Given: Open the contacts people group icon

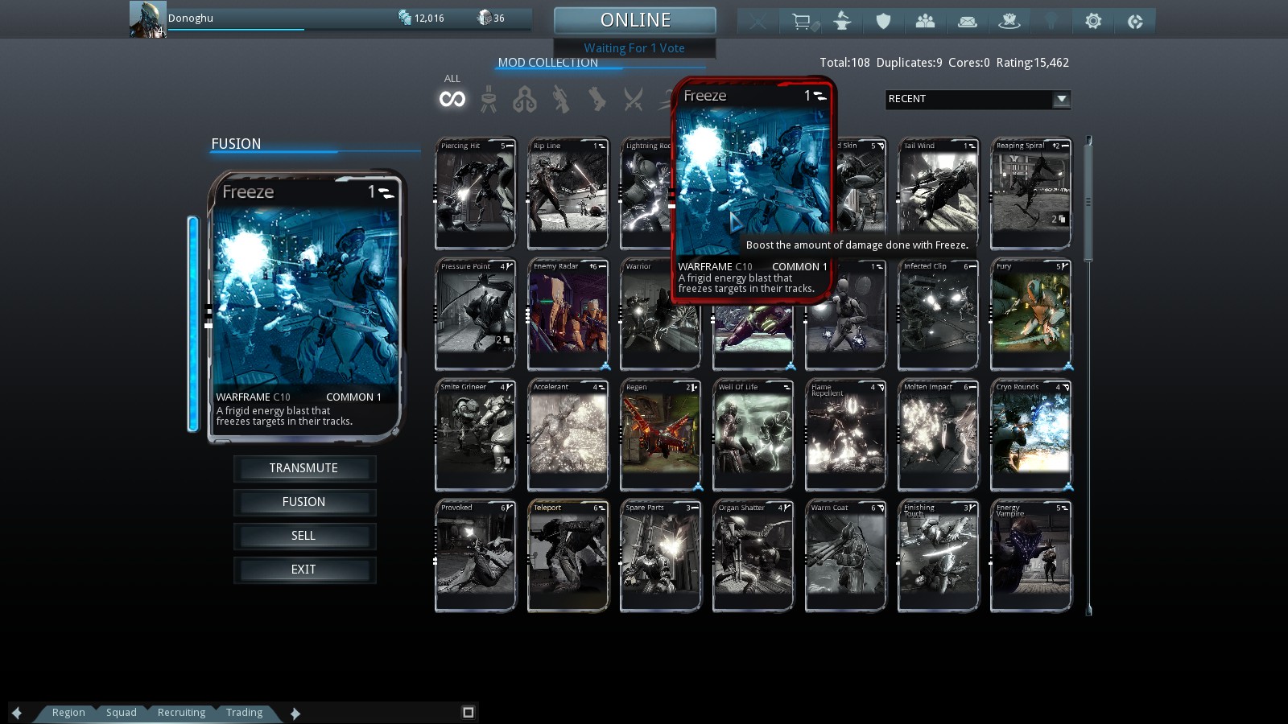Looking at the screenshot, I should pos(925,22).
